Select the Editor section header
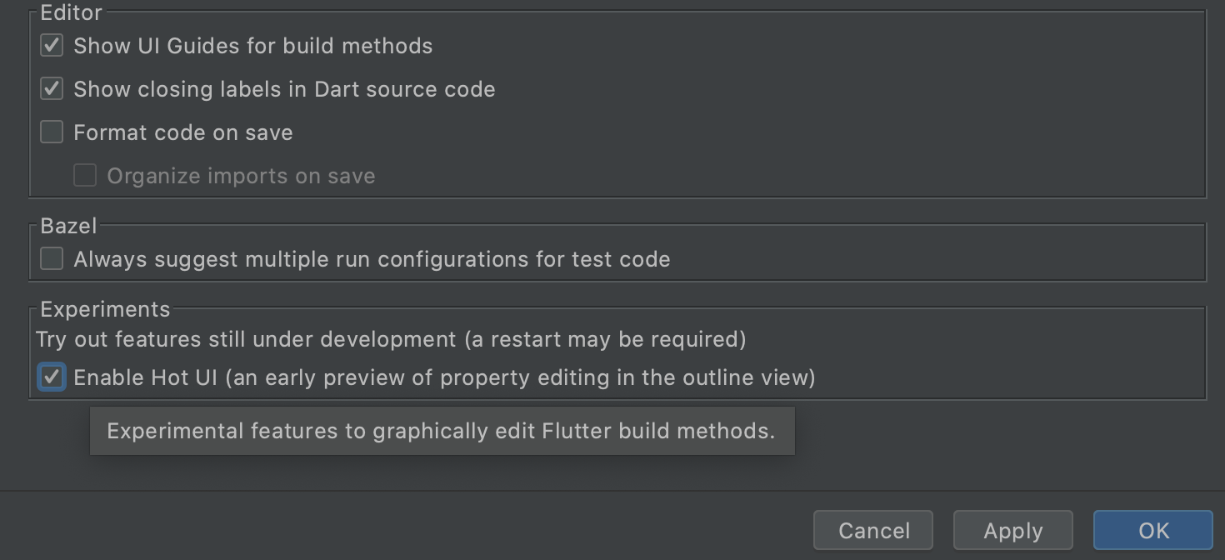 coord(71,12)
